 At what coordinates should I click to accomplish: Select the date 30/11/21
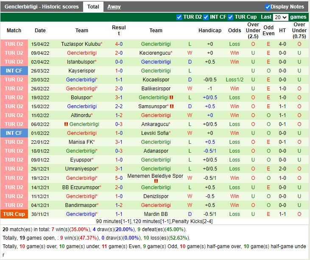click(x=40, y=214)
